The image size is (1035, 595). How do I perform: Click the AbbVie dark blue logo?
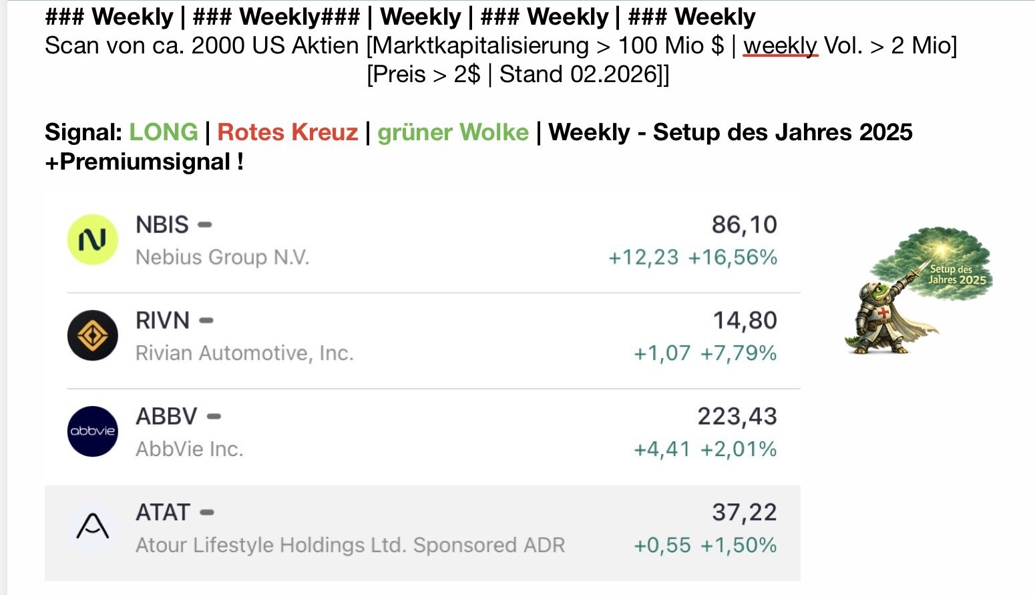click(93, 431)
